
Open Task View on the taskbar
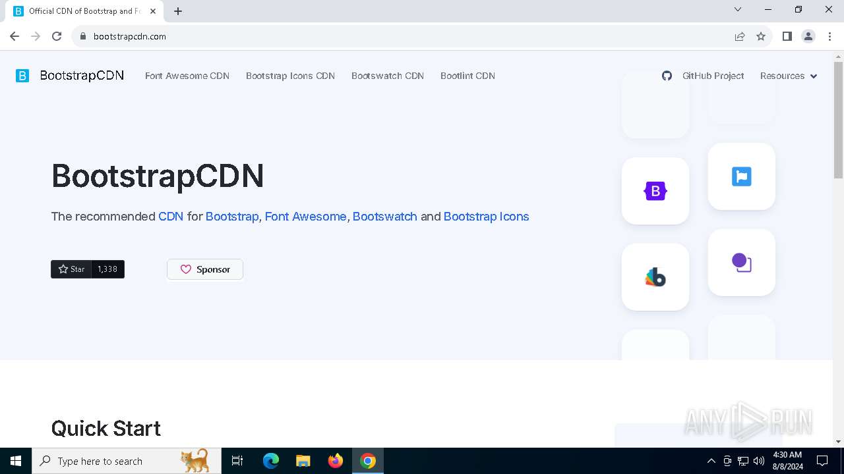tap(237, 461)
